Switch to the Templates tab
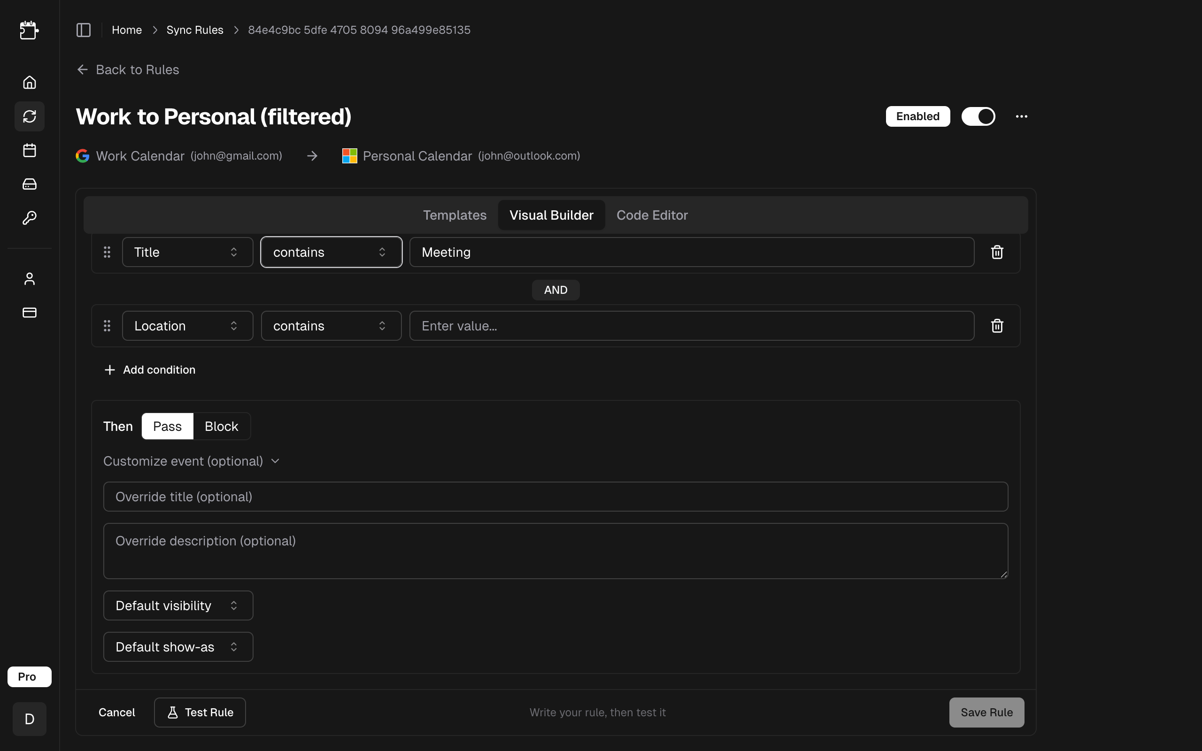1202x751 pixels. (455, 215)
